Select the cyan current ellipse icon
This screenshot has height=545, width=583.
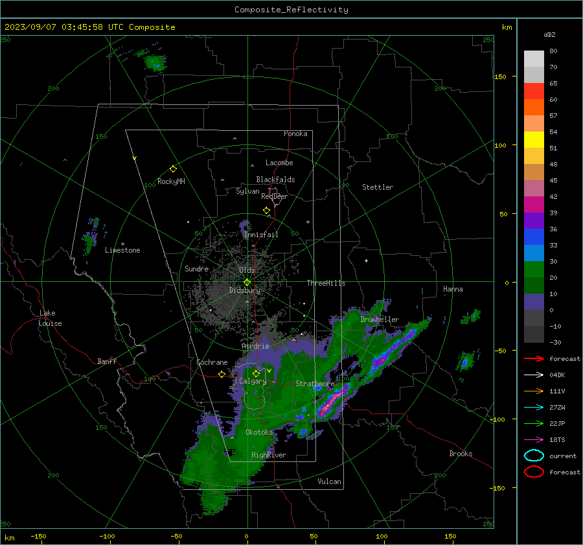point(534,456)
